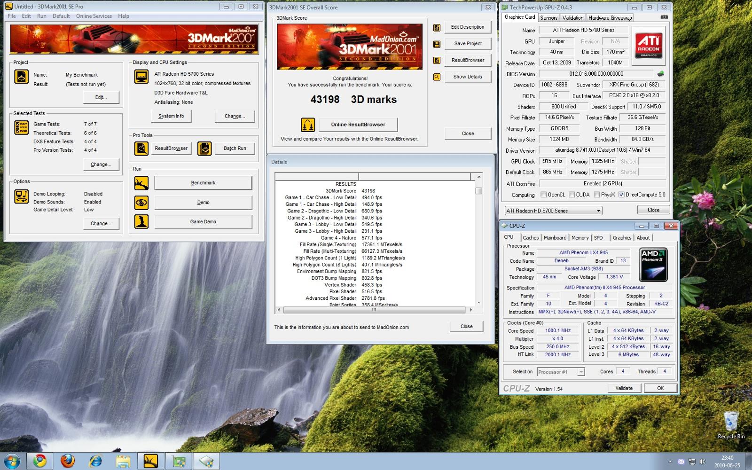The height and width of the screenshot is (470, 752).
Task: Switch to the SPD tab in CPU-Z
Action: tap(598, 238)
